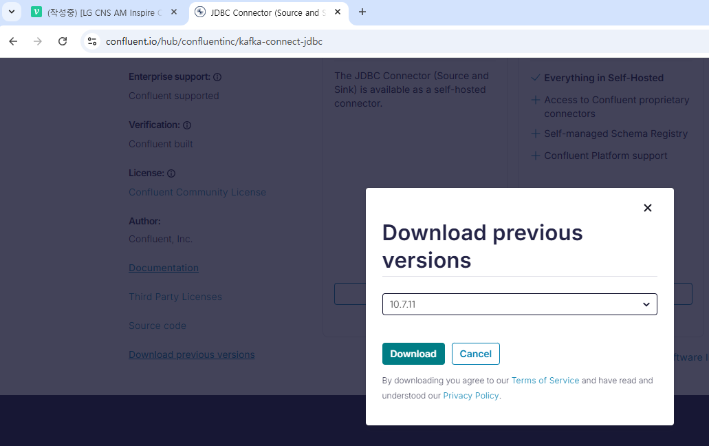The height and width of the screenshot is (446, 709).
Task: Open the Terms of Service link
Action: point(545,381)
